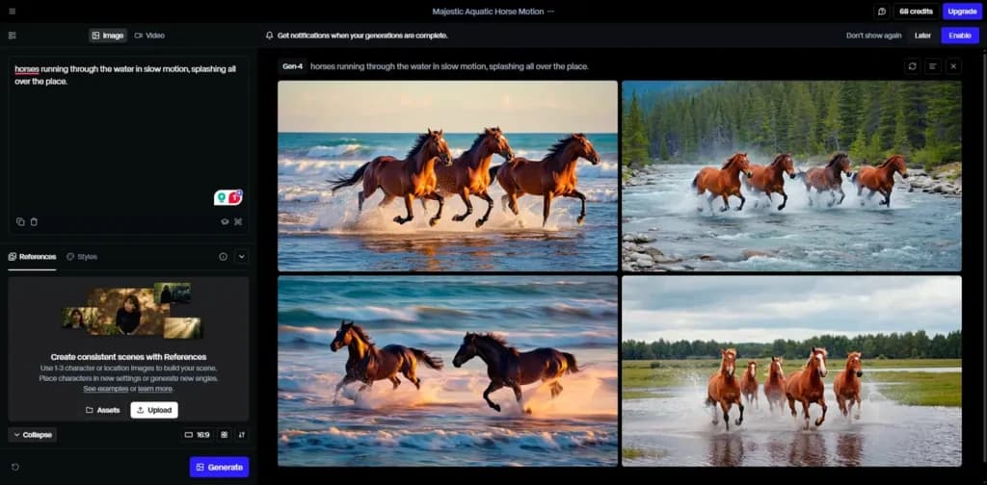This screenshot has width=987, height=485.
Task: Choose Don't show again for notifications
Action: 873,36
